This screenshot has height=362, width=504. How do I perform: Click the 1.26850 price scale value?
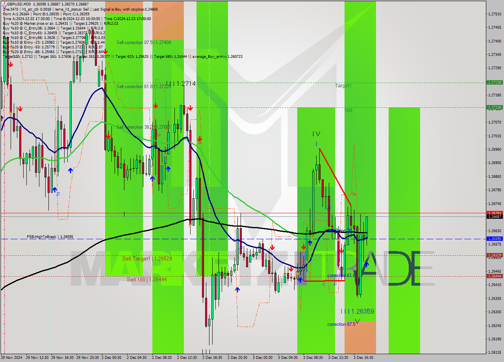pyautogui.click(x=494, y=176)
